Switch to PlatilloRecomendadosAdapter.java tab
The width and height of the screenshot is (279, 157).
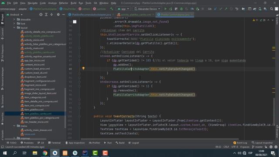91,14
